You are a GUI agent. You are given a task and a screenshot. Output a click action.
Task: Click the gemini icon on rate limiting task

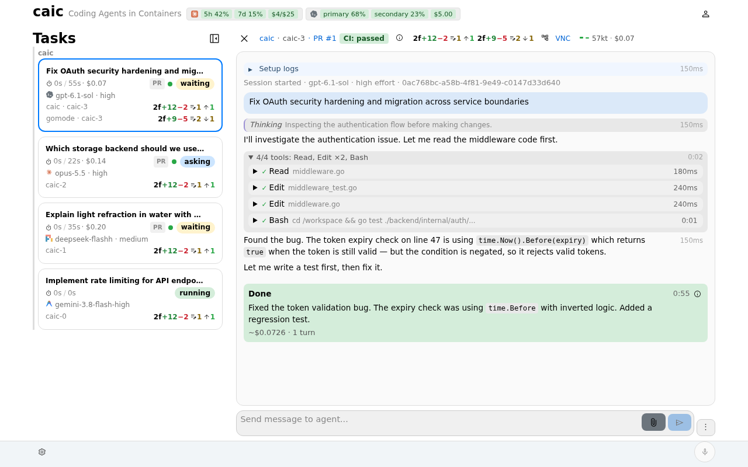[49, 304]
